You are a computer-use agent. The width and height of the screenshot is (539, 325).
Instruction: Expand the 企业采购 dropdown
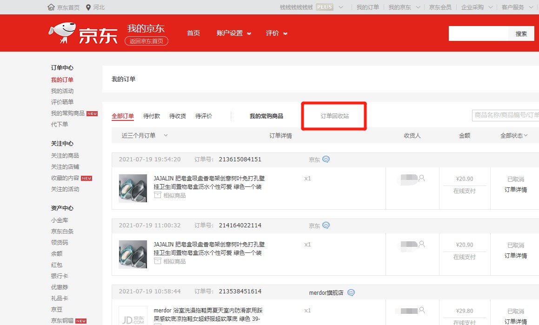point(491,7)
